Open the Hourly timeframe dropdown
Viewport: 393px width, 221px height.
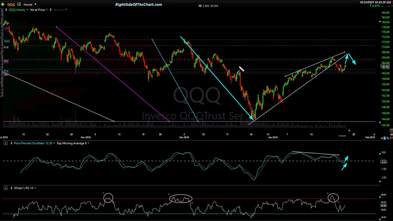pos(35,4)
